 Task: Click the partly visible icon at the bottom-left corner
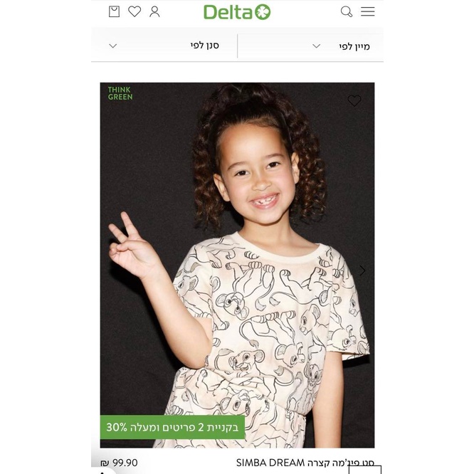click(102, 472)
